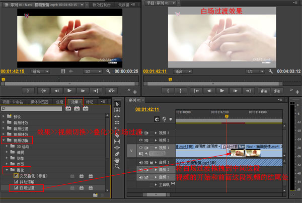This screenshot has height=203, width=302.
Task: Collapse the 叠化 folder
Action: click(7, 170)
